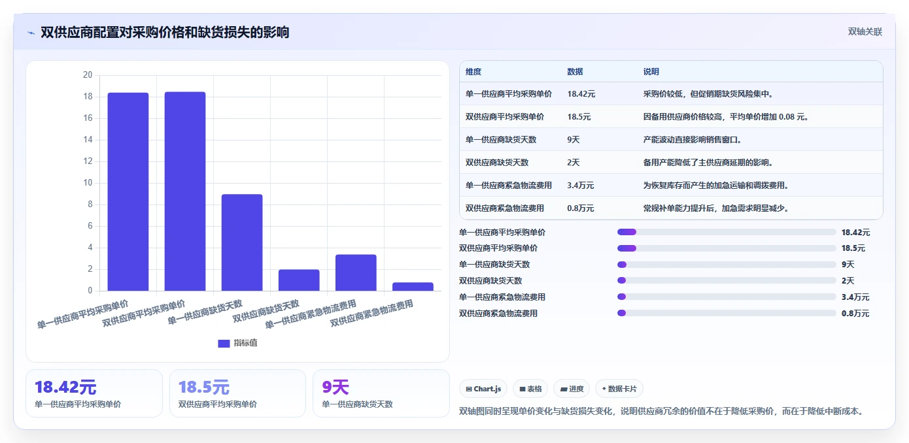Click table cell 18.5元

[579, 117]
